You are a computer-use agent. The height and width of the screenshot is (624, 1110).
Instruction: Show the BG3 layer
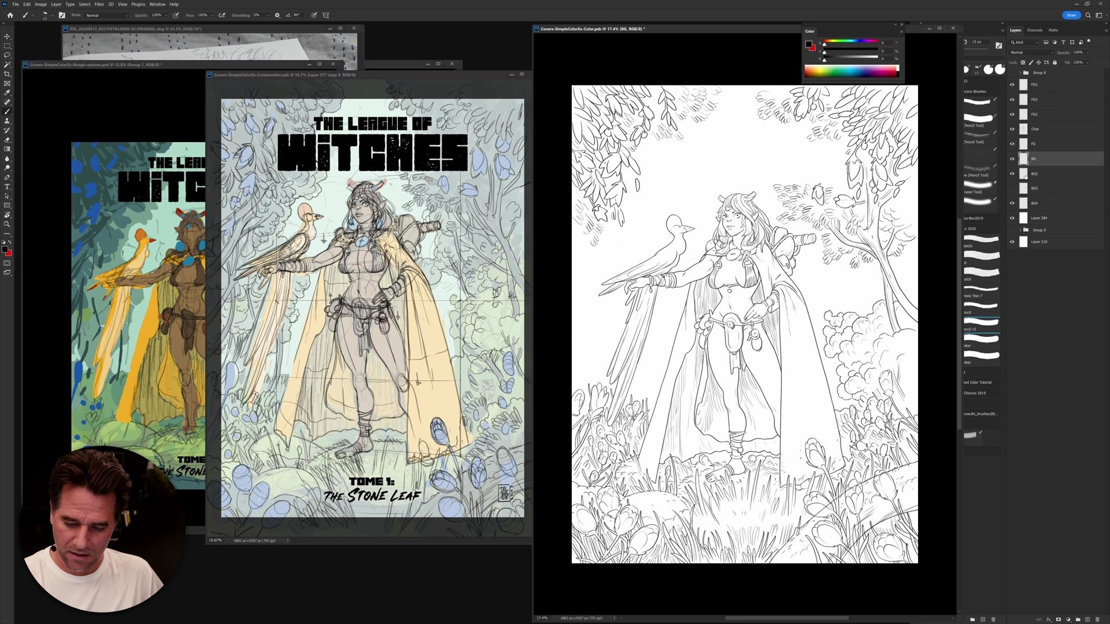pos(1012,188)
